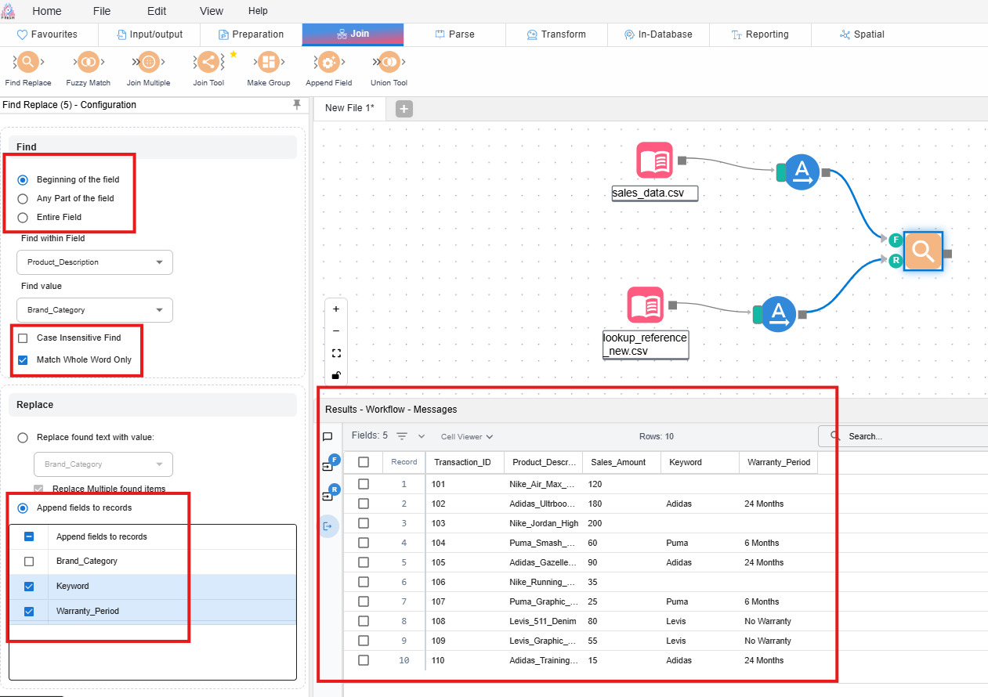Expand the Find value Brand_Category dropdown

tap(94, 310)
